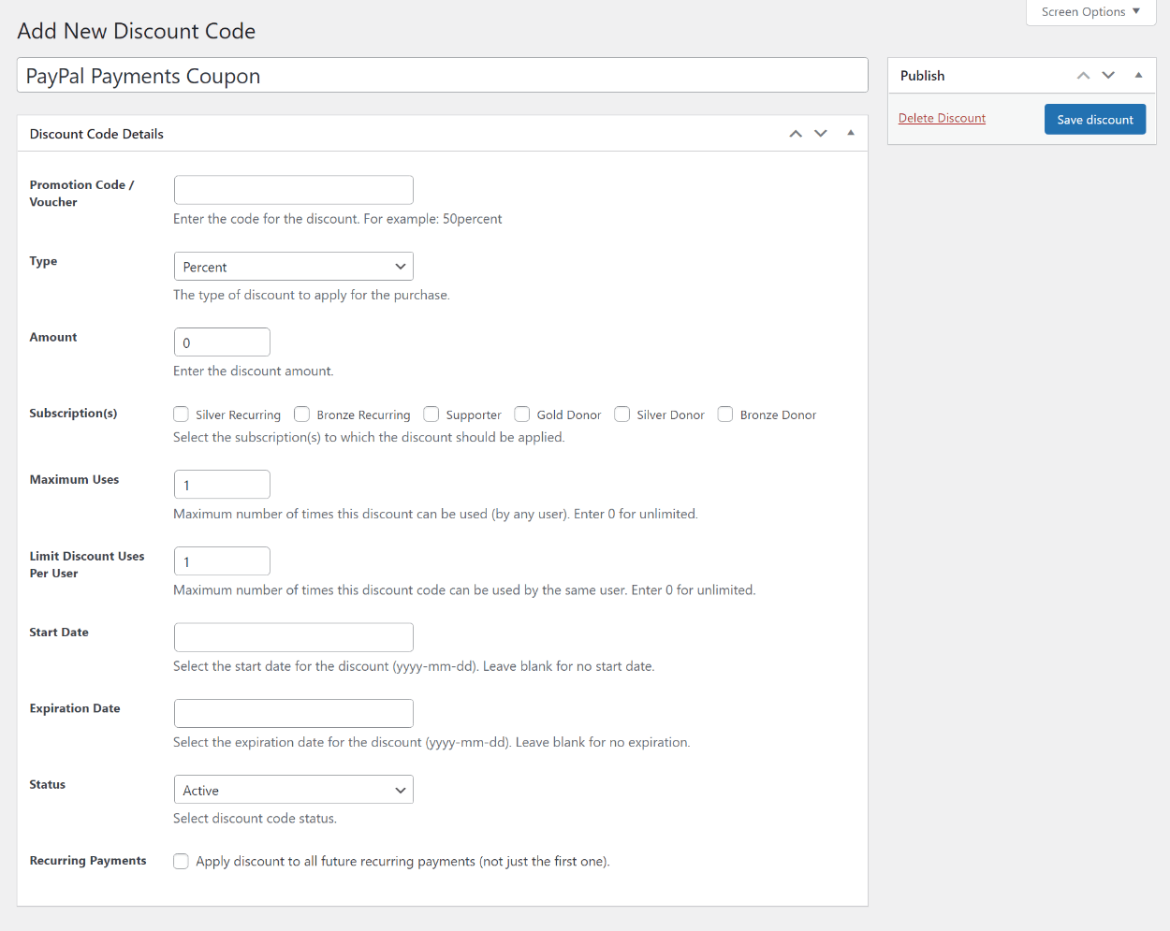1170x931 pixels.
Task: Select the Silver Donor subscription checkbox
Action: coord(622,415)
